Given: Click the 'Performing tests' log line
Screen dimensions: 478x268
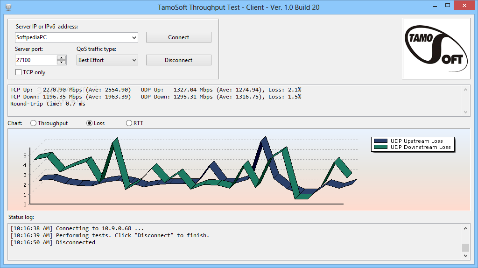Looking at the screenshot, I should click(x=110, y=235).
